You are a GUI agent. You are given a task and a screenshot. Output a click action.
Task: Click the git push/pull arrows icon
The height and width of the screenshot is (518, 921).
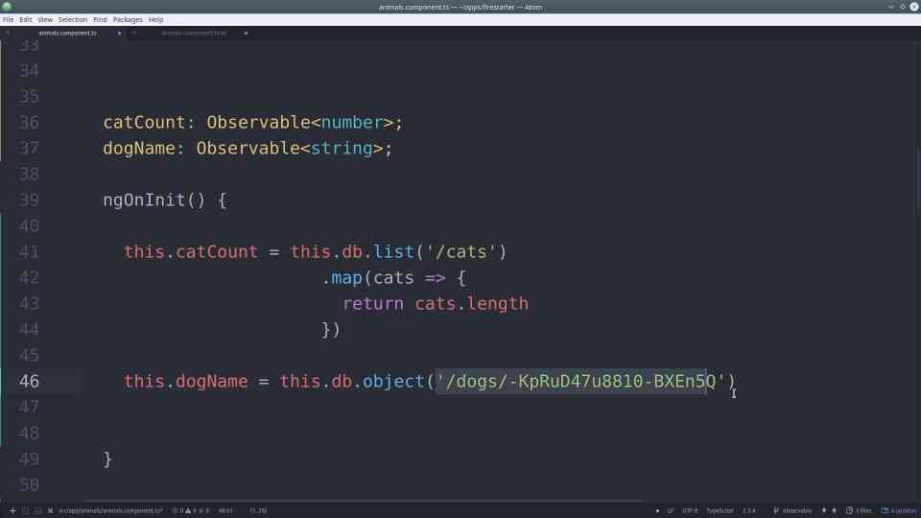829,510
